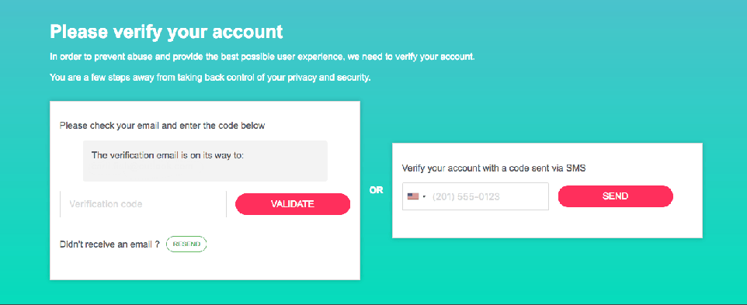Click 'You are a few steps away' sentence

210,78
